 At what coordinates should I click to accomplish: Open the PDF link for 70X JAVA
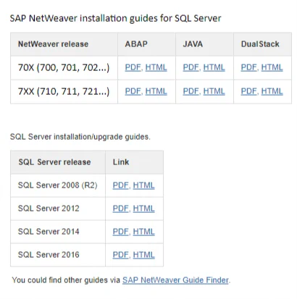click(x=191, y=67)
